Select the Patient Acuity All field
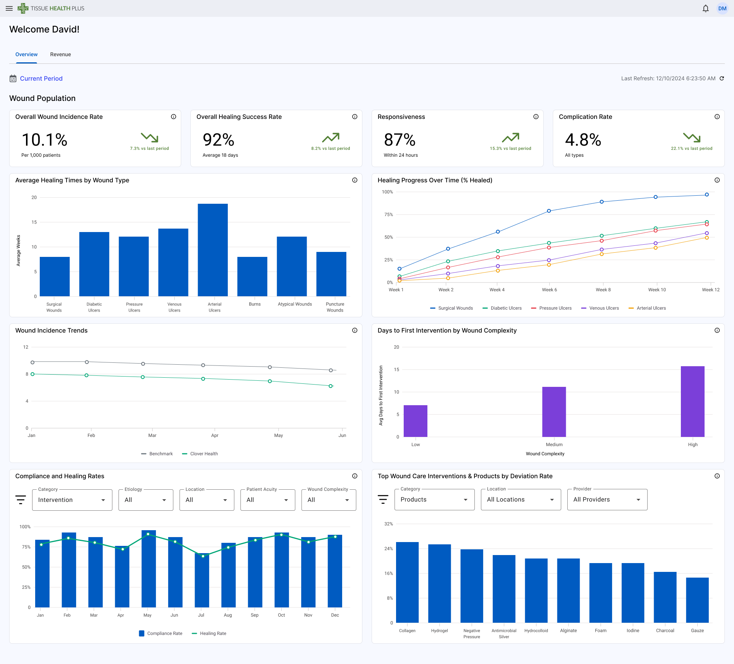 [268, 500]
